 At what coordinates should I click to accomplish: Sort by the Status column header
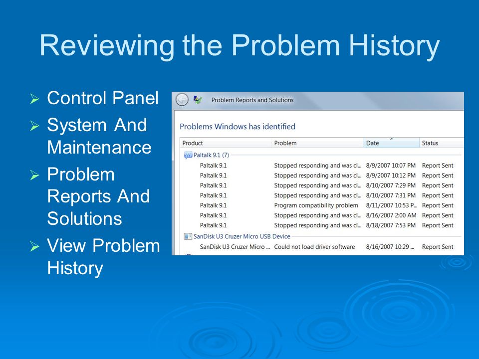pos(442,143)
